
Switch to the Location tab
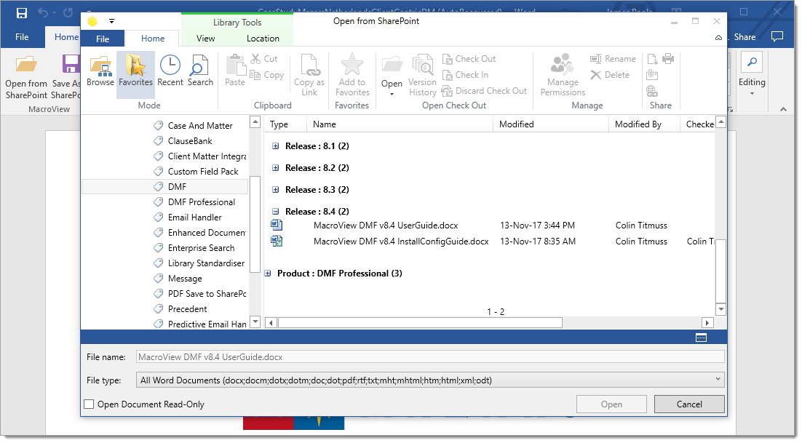pos(263,39)
